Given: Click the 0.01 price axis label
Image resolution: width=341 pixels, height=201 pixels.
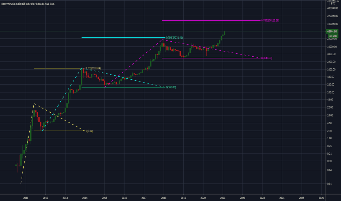Looking at the screenshot, I should pos(330,184).
